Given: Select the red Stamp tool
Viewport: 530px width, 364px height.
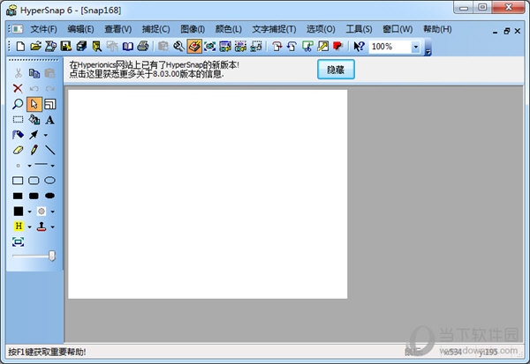Looking at the screenshot, I should tap(42, 227).
